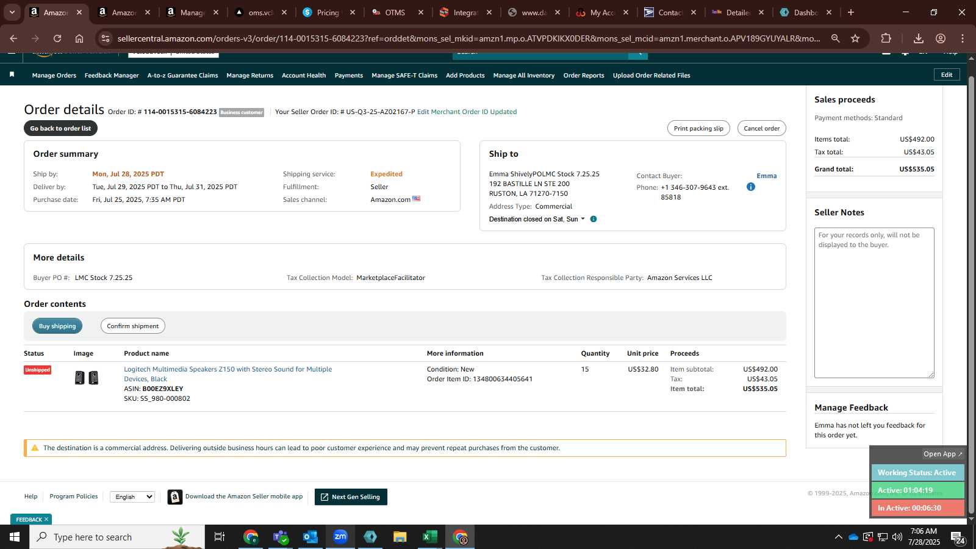Click the browser back arrow

pos(13,38)
